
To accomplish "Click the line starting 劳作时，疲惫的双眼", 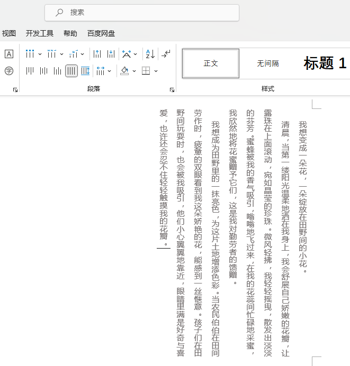I will [198, 233].
